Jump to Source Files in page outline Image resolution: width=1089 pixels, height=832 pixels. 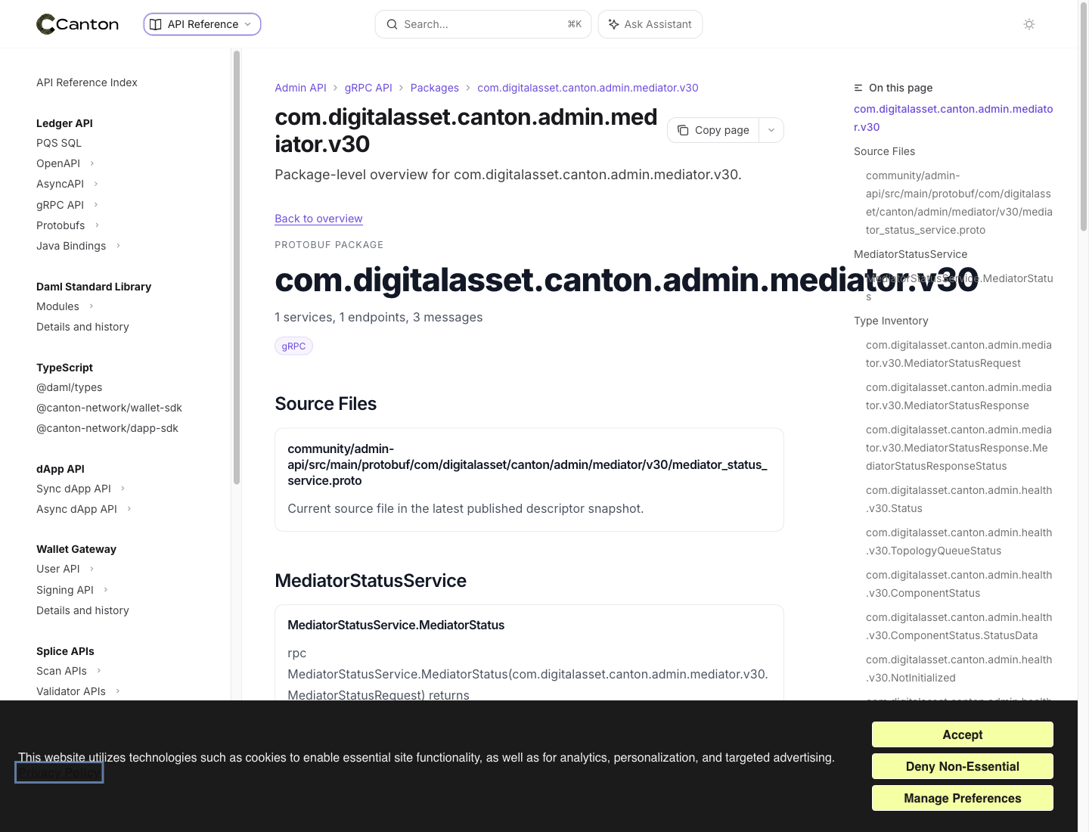(884, 151)
